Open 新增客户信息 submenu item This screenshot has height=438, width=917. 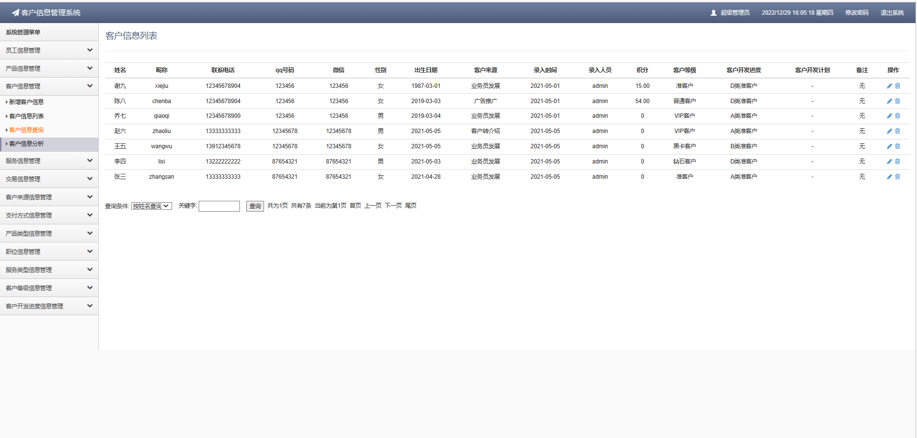(x=27, y=102)
